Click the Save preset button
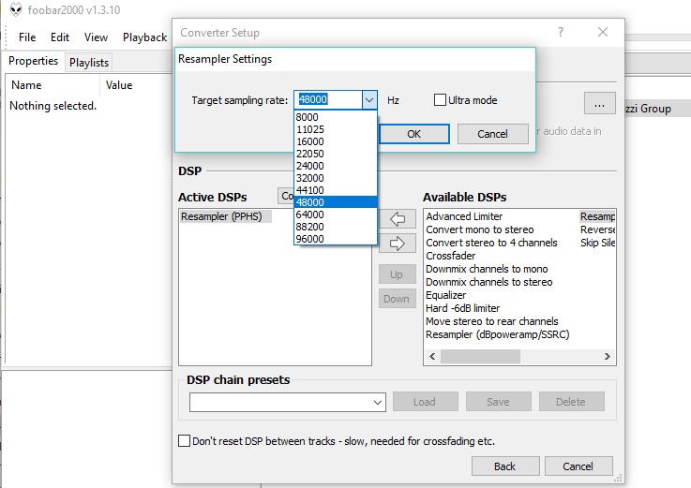The image size is (691, 488). (499, 402)
